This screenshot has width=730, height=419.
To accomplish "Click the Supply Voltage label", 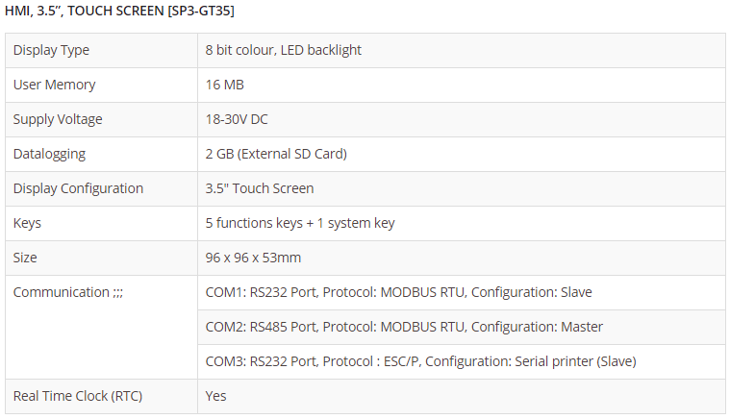I will 58,119.
